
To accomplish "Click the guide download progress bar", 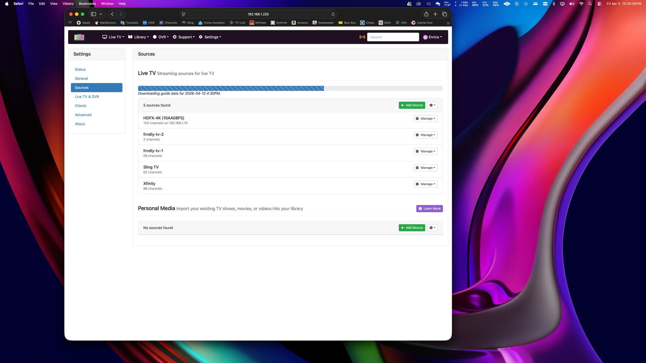I will tap(290, 88).
